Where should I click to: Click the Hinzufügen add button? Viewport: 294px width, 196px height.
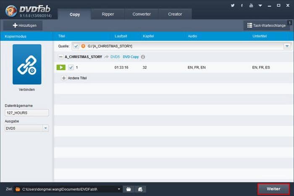click(x=23, y=25)
